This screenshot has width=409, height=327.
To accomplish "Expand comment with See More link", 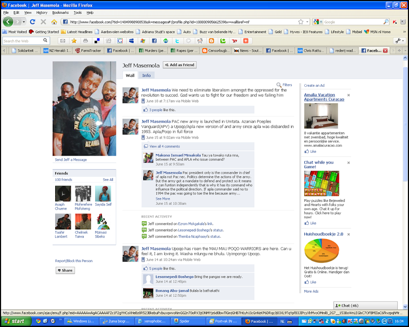I will [x=163, y=199].
